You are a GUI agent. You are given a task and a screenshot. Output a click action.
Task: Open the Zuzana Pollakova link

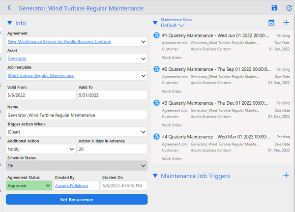pyautogui.click(x=72, y=185)
